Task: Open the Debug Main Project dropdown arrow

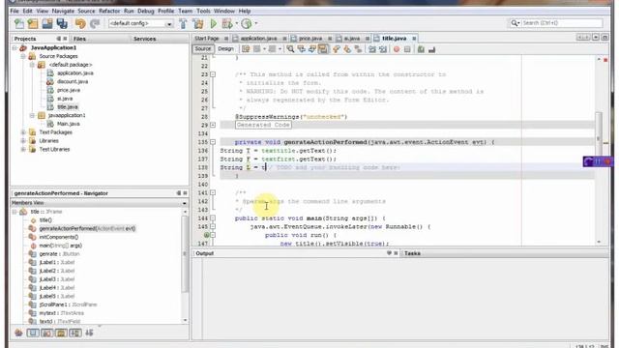Action: point(237,23)
